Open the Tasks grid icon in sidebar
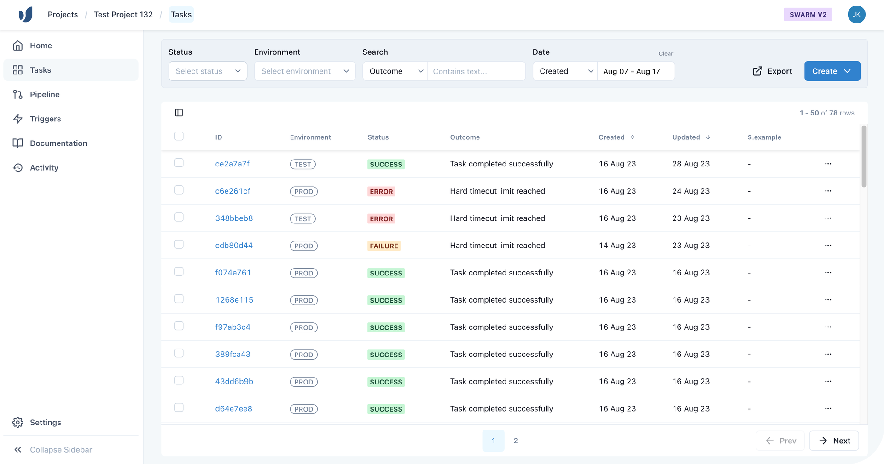This screenshot has height=464, width=884. [x=18, y=70]
